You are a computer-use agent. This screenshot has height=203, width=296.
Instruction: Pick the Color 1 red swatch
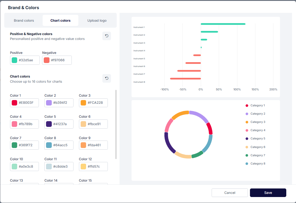click(x=14, y=103)
